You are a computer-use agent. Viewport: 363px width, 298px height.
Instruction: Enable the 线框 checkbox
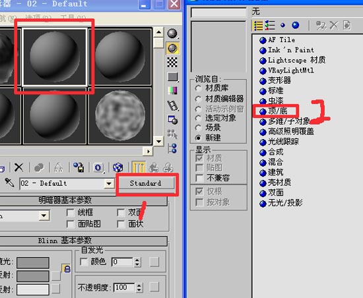70,213
